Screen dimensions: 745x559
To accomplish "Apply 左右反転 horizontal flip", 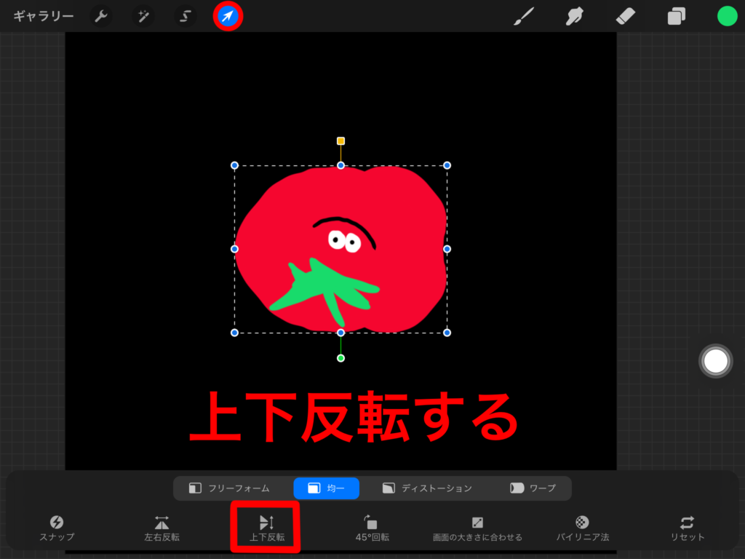I will (x=162, y=526).
